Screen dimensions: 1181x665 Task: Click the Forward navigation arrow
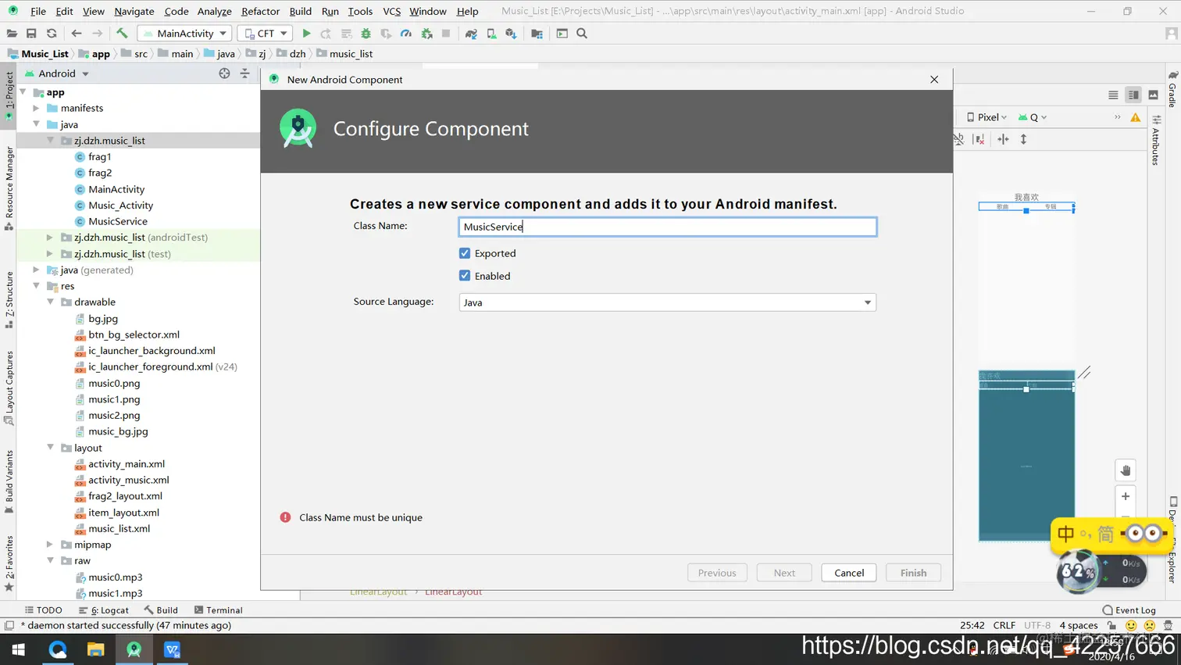pyautogui.click(x=97, y=34)
